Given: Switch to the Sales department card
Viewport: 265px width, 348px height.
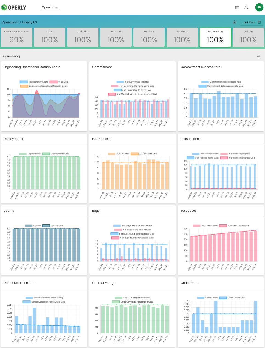Looking at the screenshot, I should pos(50,37).
